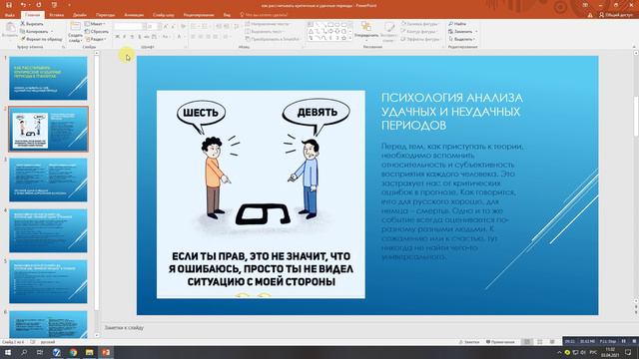The width and height of the screenshot is (639, 359).
Task: Toggle the Заметки notes pane in the status bar
Action: coord(469,342)
